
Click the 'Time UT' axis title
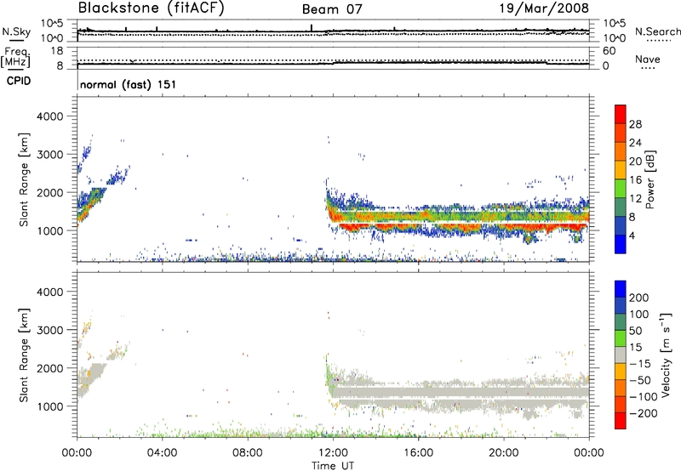333,466
